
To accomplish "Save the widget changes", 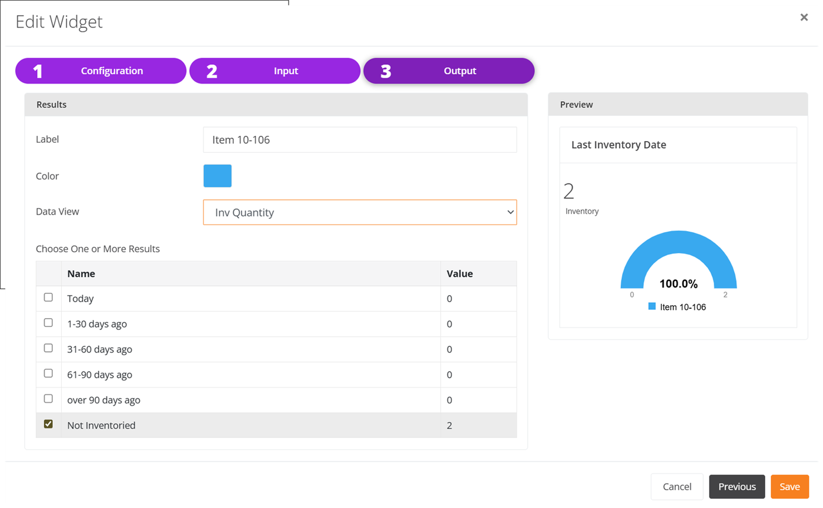I will (789, 487).
